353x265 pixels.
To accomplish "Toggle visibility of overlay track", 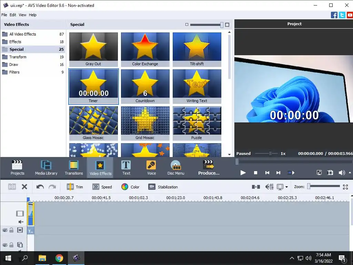I will pos(5,245).
